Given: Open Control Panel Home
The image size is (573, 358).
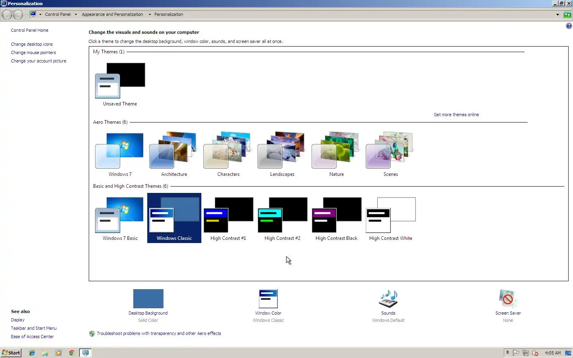Looking at the screenshot, I should (29, 30).
